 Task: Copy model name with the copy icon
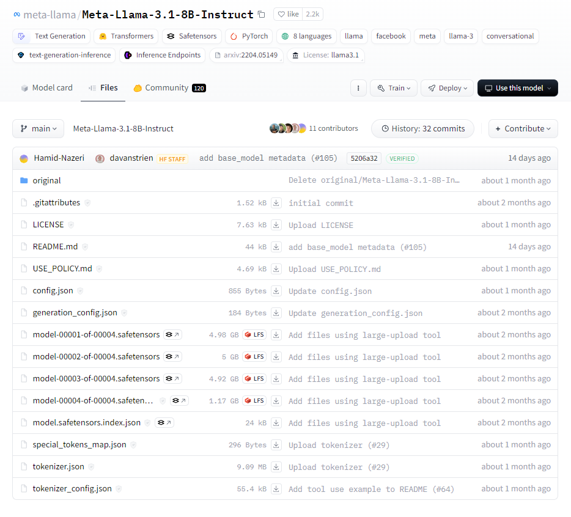tap(261, 15)
